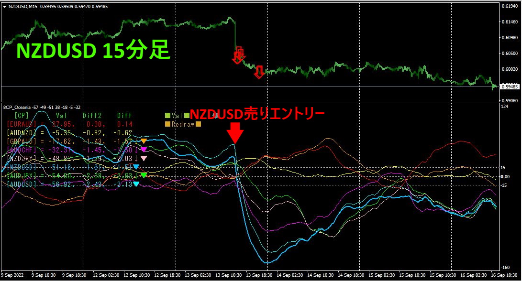
Task: Select the [AUDCHF] pair label
Action: point(22,150)
